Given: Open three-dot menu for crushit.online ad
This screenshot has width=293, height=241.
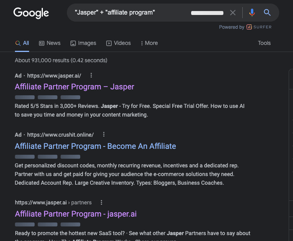Looking at the screenshot, I should 104,134.
